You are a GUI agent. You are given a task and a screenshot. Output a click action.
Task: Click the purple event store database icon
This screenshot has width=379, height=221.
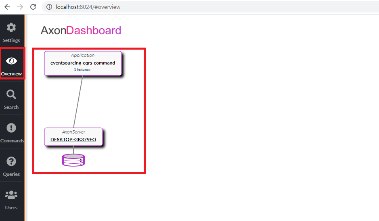(73, 160)
